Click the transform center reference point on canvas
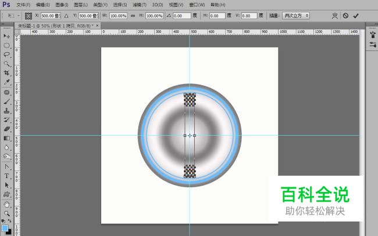 [x=190, y=136]
